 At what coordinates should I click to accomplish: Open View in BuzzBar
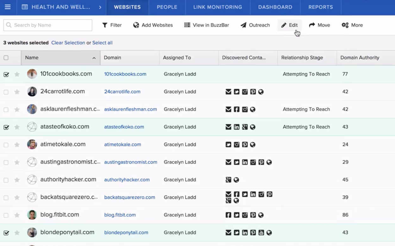pyautogui.click(x=206, y=25)
